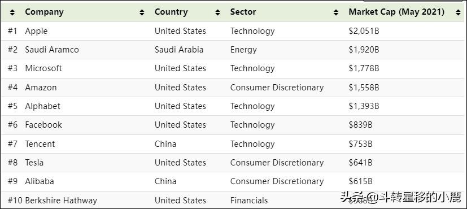The image size is (467, 209).
Task: Click Saudi Aramco's Energy sector cell
Action: [243, 50]
